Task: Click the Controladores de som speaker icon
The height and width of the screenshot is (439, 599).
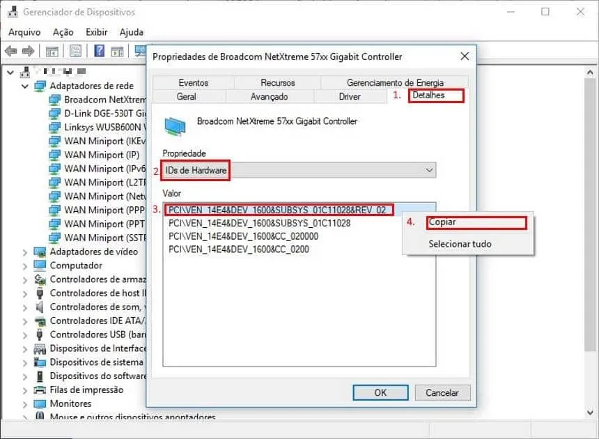Action: pyautogui.click(x=40, y=307)
